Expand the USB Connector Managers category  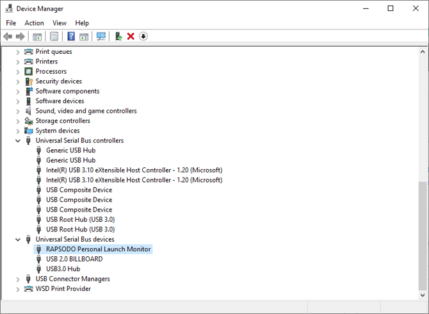click(18, 279)
